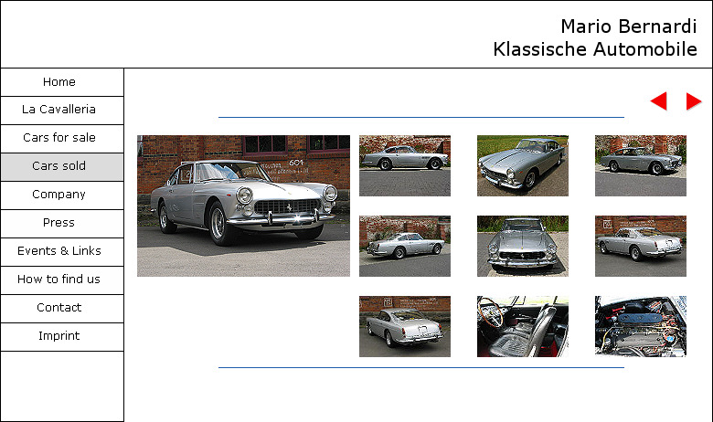The height and width of the screenshot is (422, 713).
Task: Open top-right thumbnail of car facing right
Action: coord(640,165)
